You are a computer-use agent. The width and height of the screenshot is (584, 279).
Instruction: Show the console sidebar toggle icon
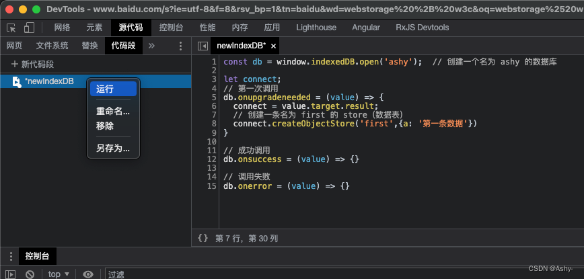(x=11, y=274)
